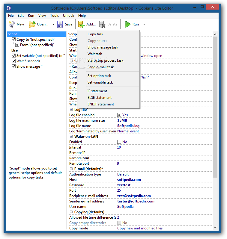Open the View menu
227x239 pixels.
(x=42, y=16)
